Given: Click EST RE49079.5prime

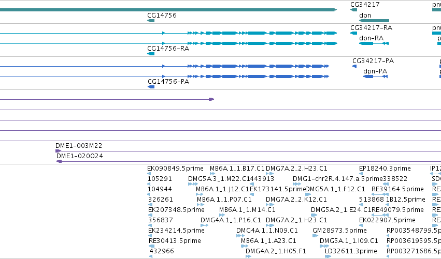Looking at the screenshot, I should point(397,210).
